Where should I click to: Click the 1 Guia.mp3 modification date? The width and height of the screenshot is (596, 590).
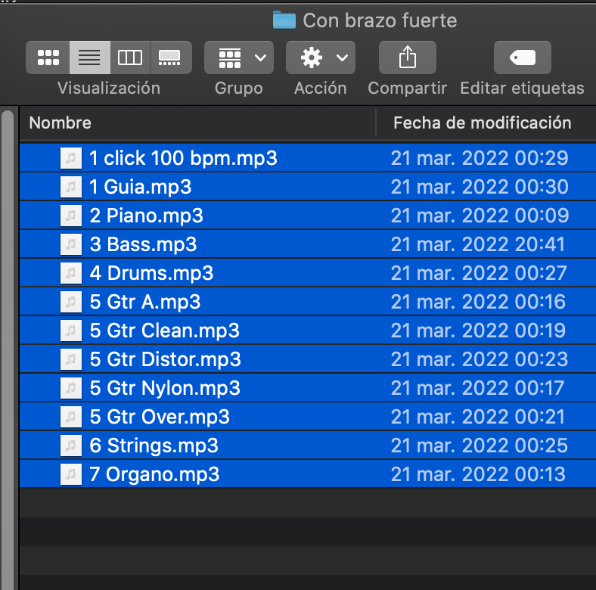[479, 187]
